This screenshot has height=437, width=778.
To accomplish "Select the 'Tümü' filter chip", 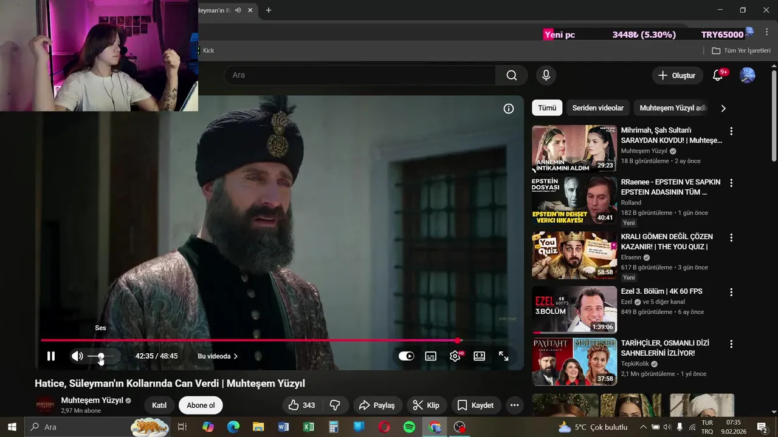I will (x=546, y=108).
